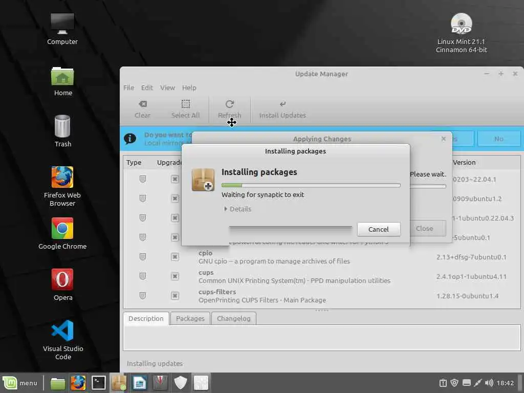Toggle upgrade checkbox in the 5ubuntu0.1 row
524x393 pixels.
point(175,237)
